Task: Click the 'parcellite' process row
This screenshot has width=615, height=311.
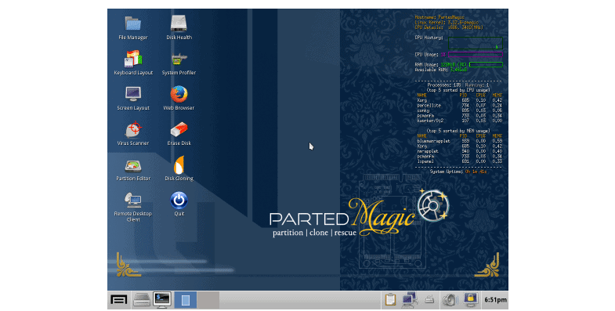Action: click(459, 106)
